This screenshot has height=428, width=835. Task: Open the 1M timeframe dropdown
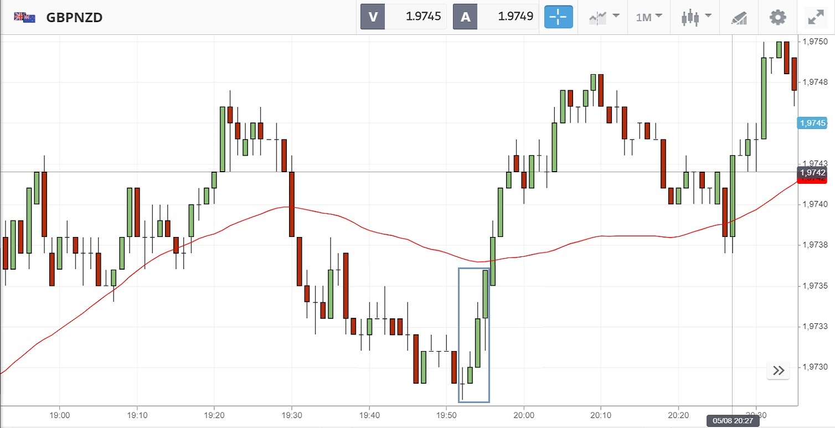pos(649,17)
